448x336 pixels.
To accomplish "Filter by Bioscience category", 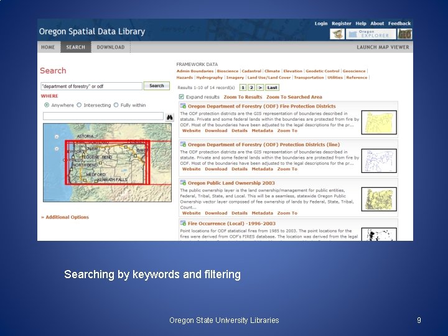I will (228, 71).
